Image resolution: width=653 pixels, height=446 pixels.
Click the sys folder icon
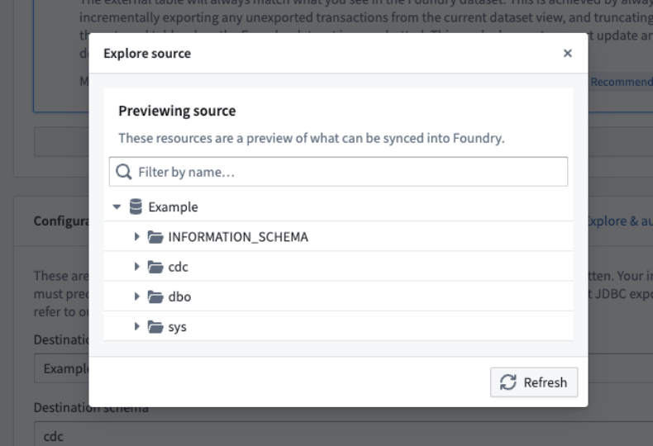tap(155, 327)
